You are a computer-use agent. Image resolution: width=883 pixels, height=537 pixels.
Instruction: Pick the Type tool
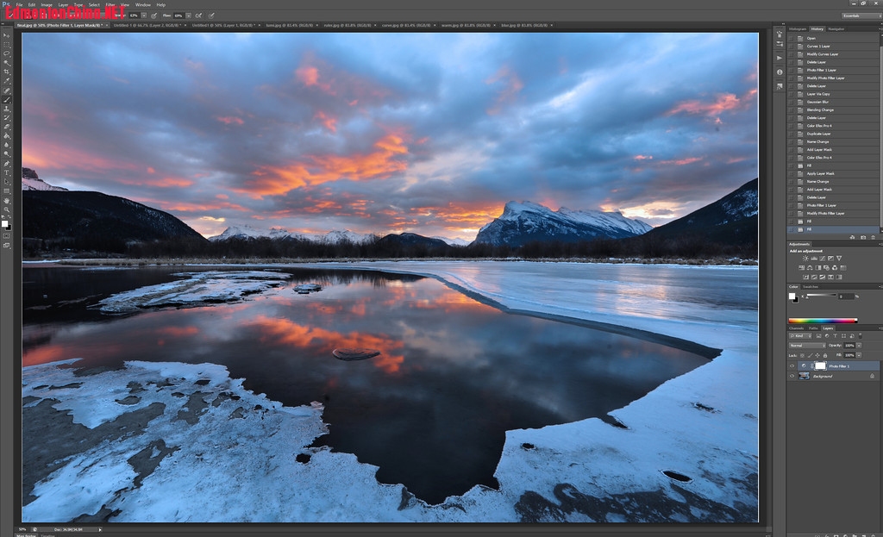pos(7,172)
